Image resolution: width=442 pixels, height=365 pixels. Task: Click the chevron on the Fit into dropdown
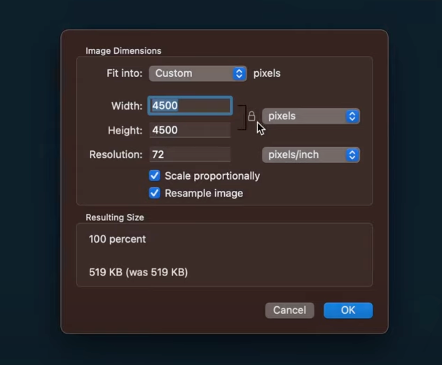(240, 73)
